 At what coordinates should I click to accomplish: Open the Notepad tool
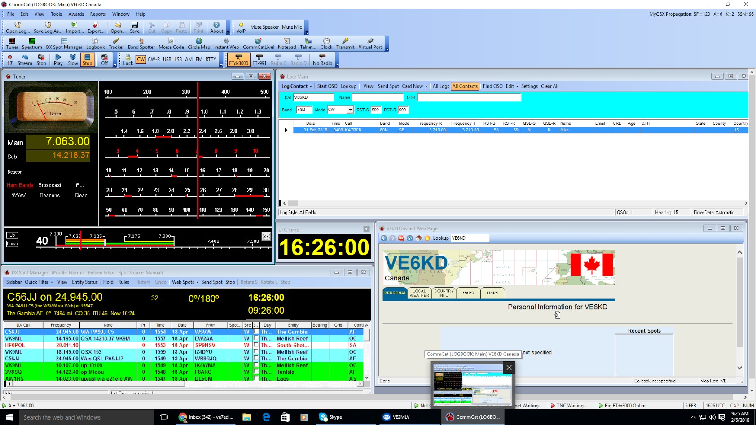[287, 43]
